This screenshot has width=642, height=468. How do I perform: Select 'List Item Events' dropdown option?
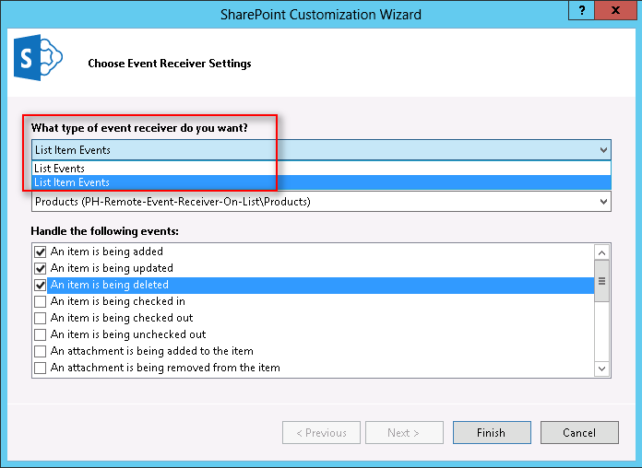pyautogui.click(x=321, y=182)
